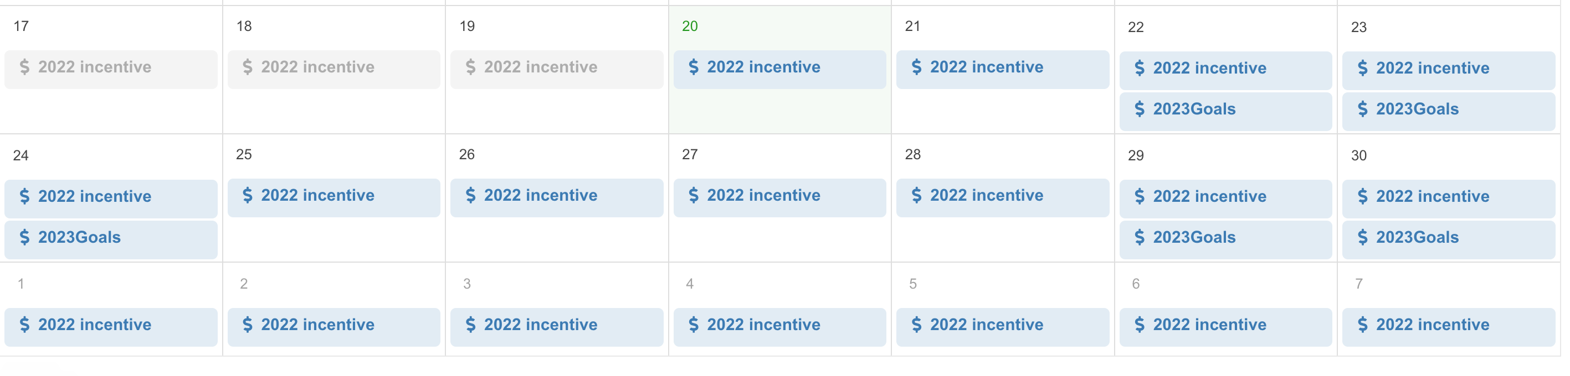Click dollar icon on day 30 2023Goals
Viewport: 1570px width, 376px height.
point(1362,237)
